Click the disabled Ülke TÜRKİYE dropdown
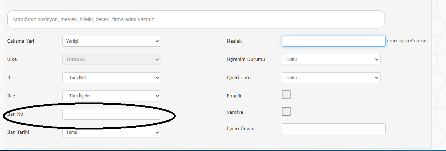 111,59
